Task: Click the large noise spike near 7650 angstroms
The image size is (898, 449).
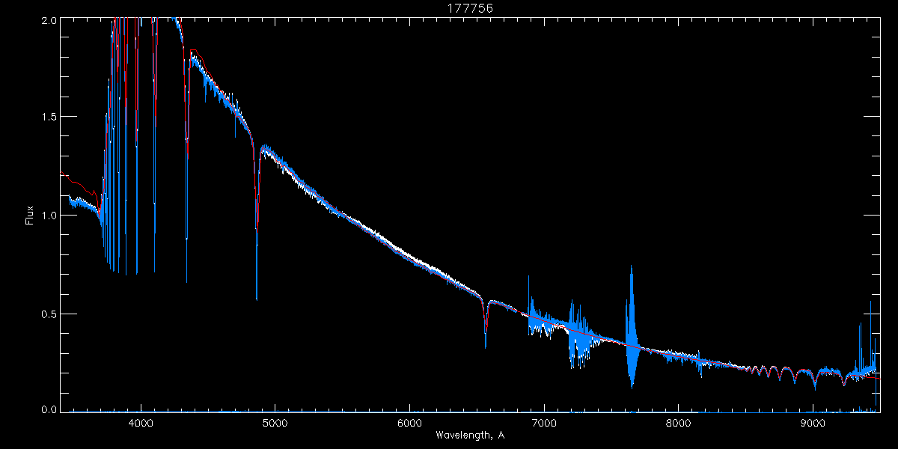Action: tap(632, 327)
